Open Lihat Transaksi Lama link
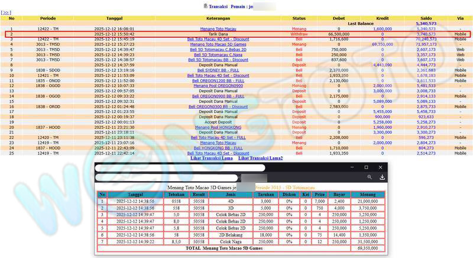This screenshot has height=258, width=473. pyautogui.click(x=211, y=158)
